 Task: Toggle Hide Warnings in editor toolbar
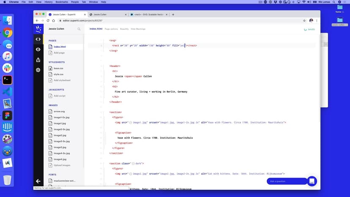point(138,29)
